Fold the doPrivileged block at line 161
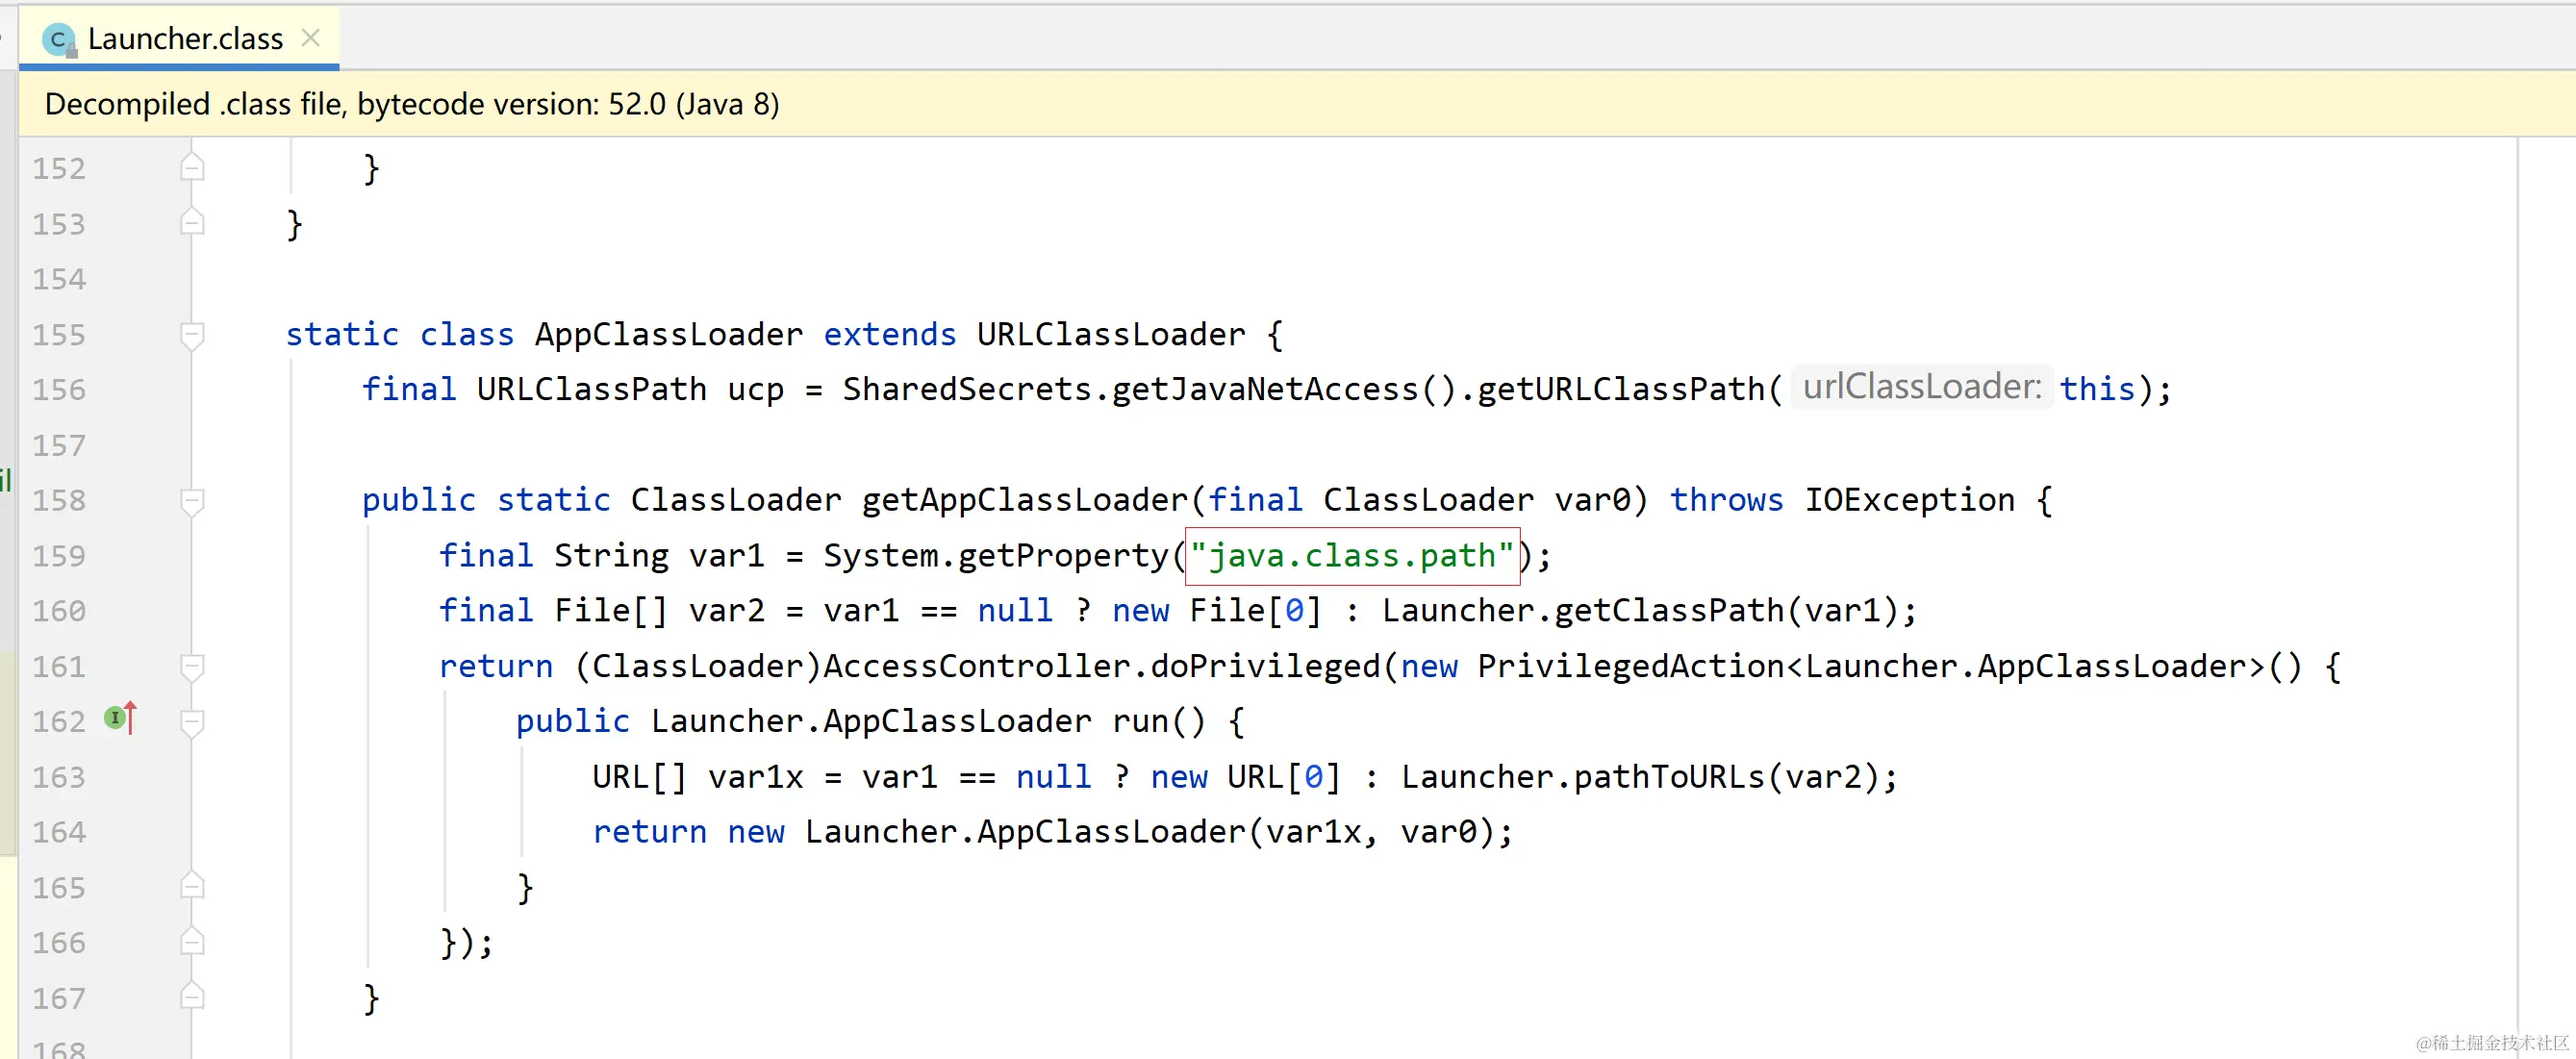Image resolution: width=2576 pixels, height=1059 pixels. (192, 666)
